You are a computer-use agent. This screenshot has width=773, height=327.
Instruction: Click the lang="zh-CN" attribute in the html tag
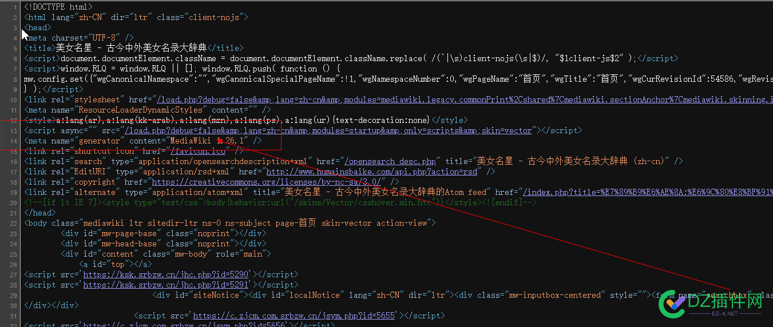79,17
